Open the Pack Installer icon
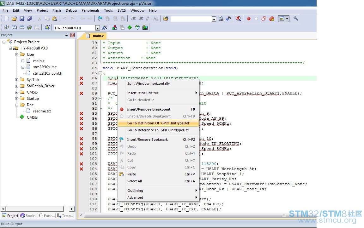The image size is (364, 228). tap(145, 27)
